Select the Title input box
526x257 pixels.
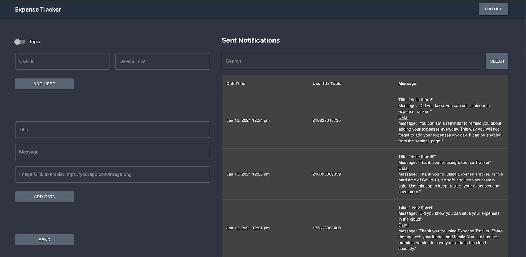112,129
